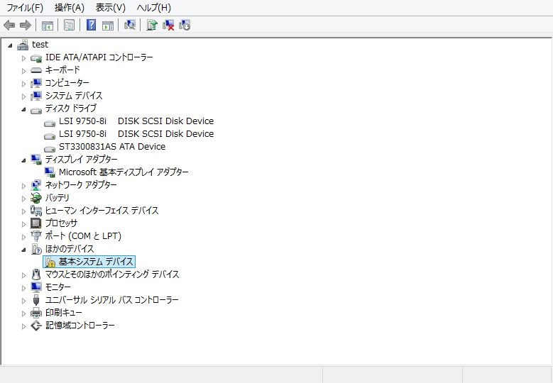Click the disable device down-arrow icon
Screen dimensions: 553x383
(x=185, y=25)
